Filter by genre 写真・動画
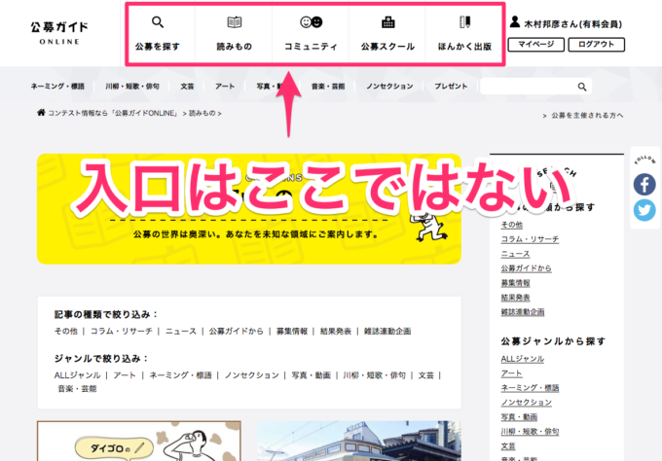Image resolution: width=662 pixels, height=461 pixels. tap(311, 374)
